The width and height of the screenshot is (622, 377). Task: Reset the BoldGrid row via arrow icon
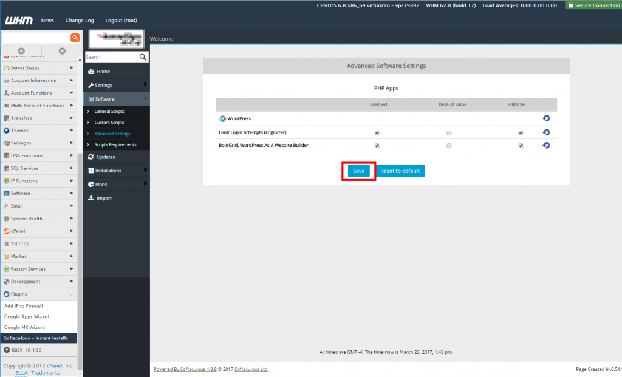tap(546, 145)
